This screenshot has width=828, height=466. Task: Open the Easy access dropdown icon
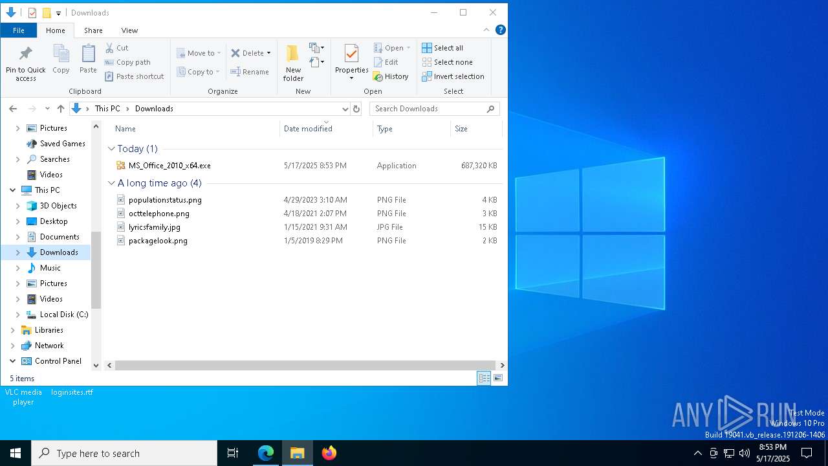[x=316, y=62]
